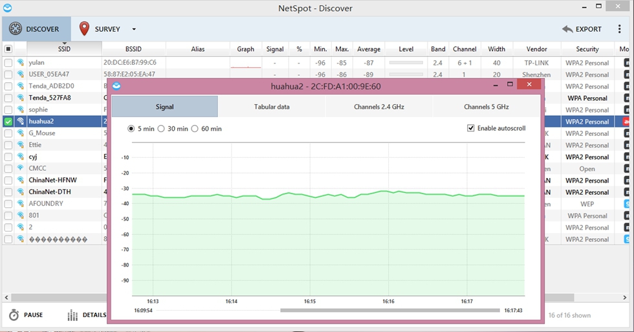
Task: Click the Wi-Fi icon beside G_Mouse
Action: pyautogui.click(x=20, y=133)
